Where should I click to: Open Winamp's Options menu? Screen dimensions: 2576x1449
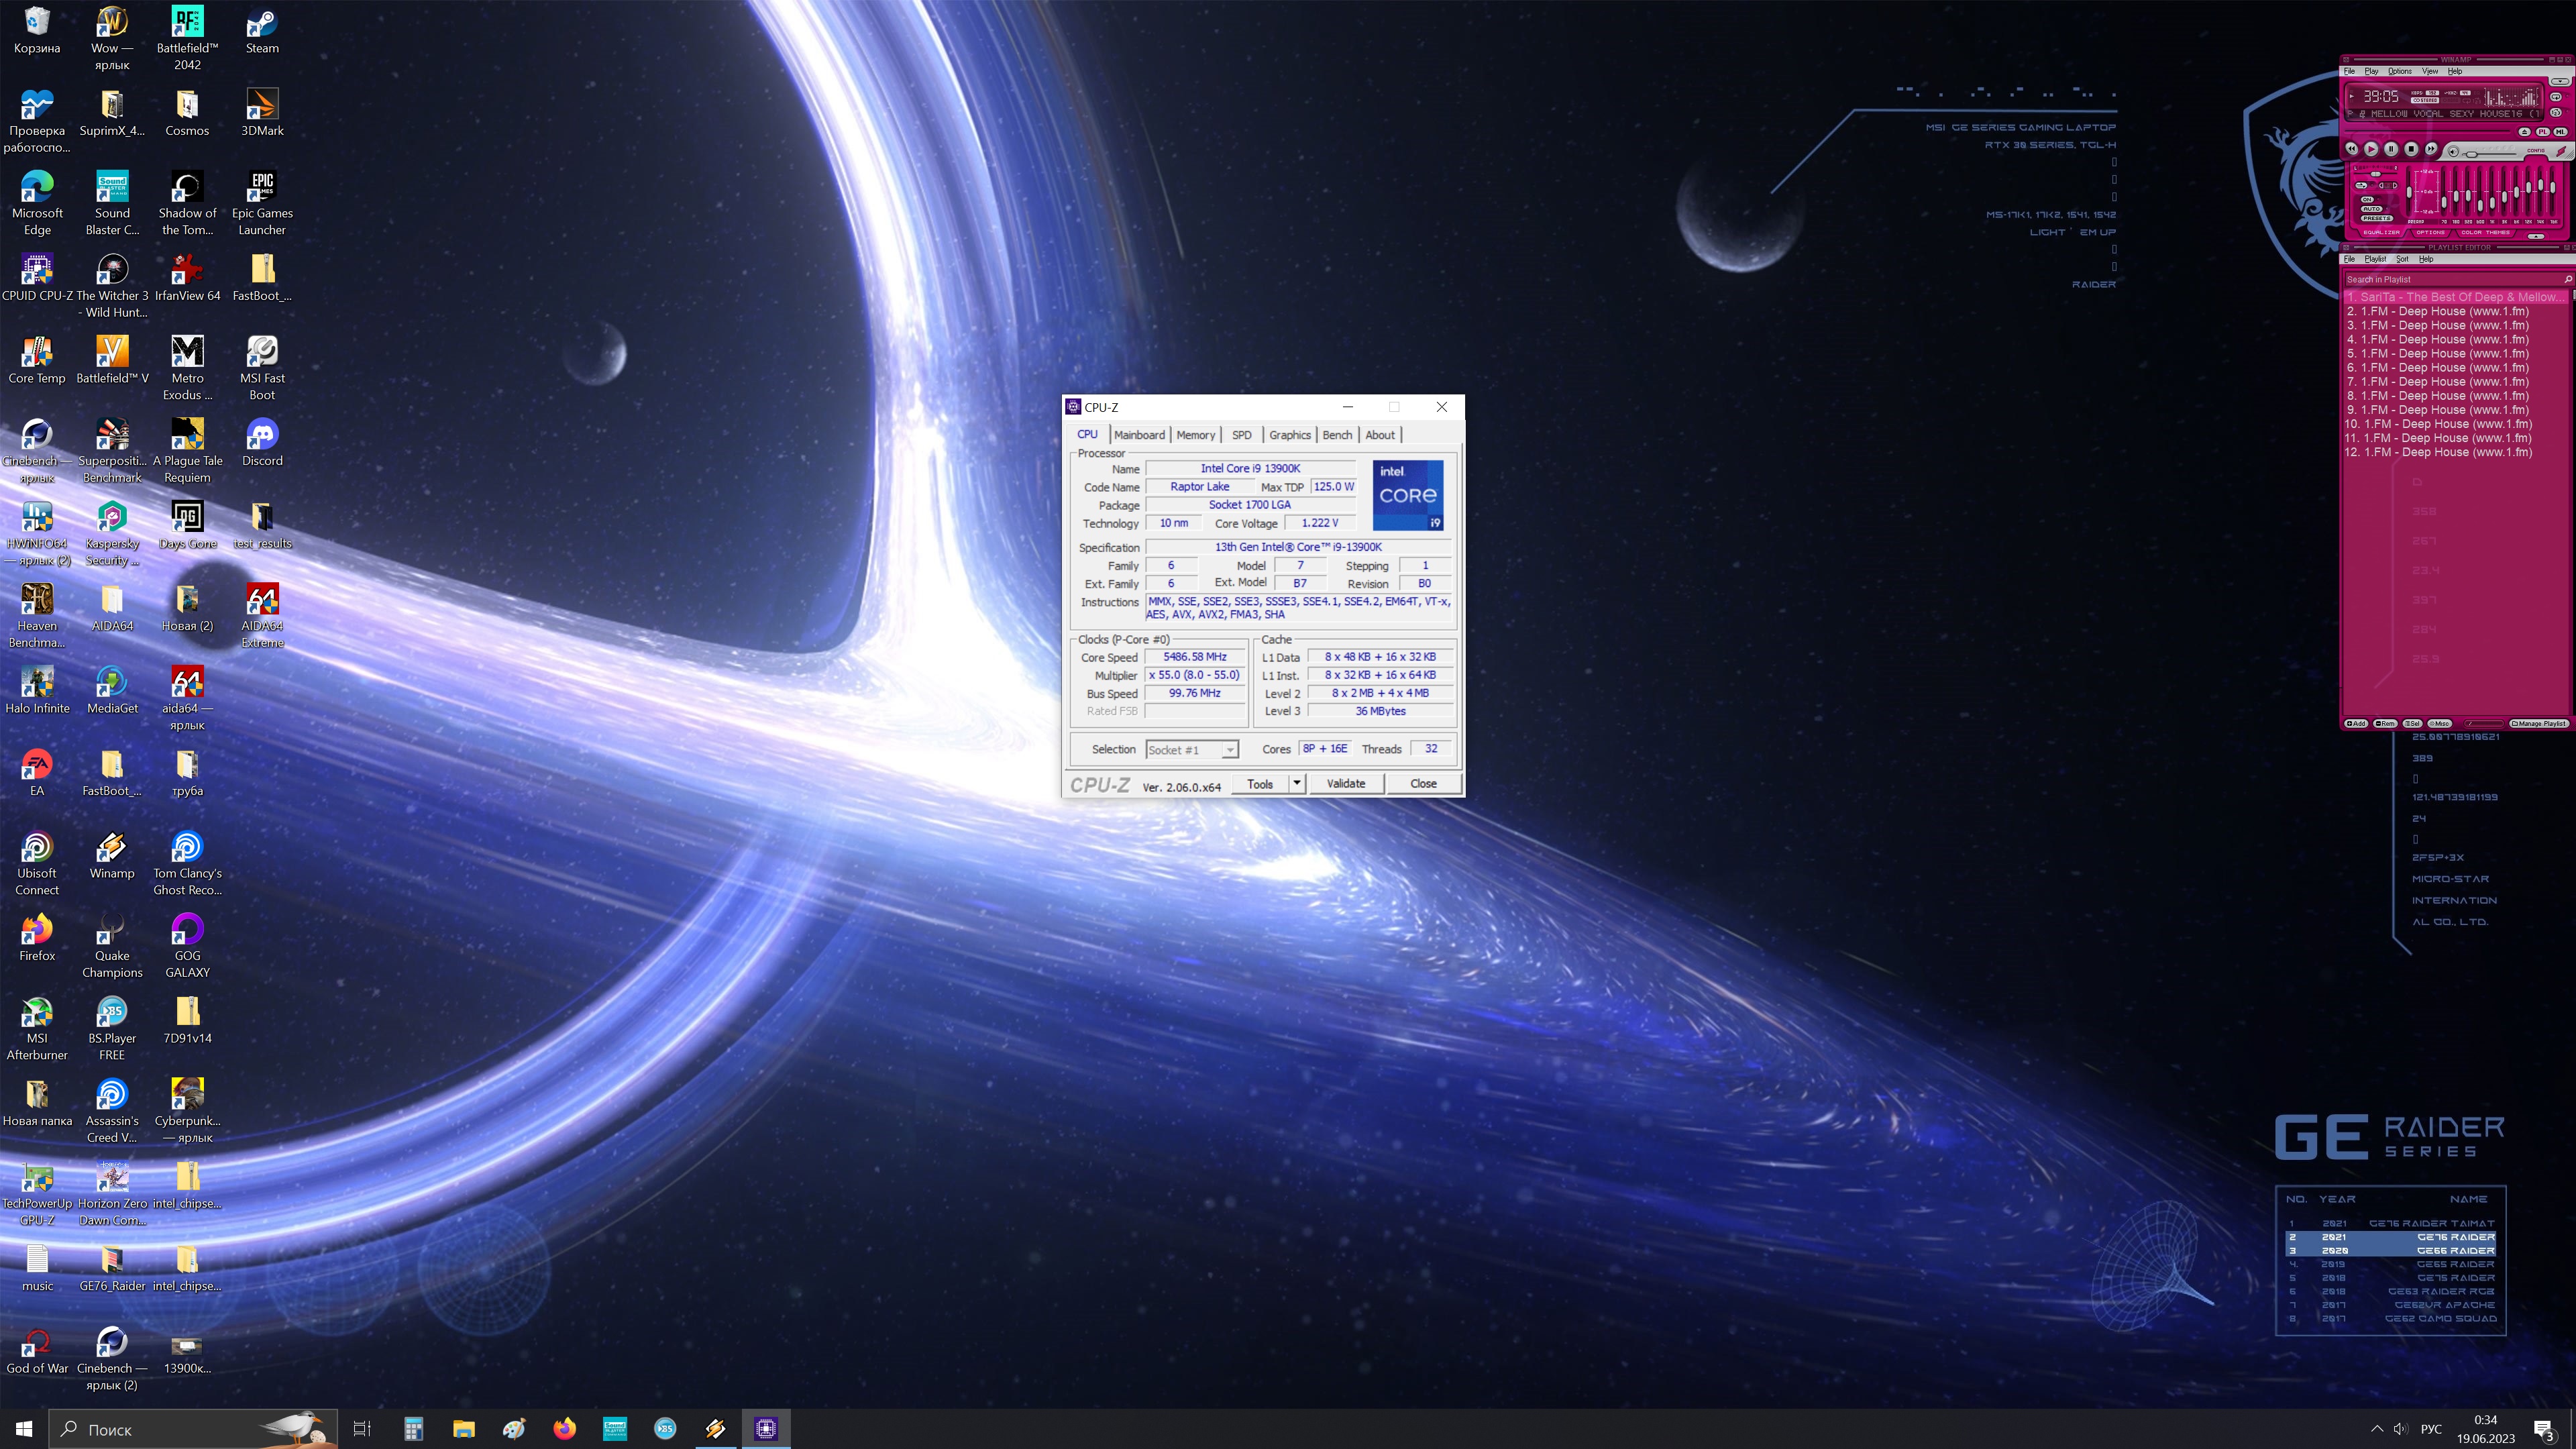point(2399,71)
